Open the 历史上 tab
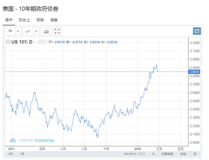209x160 pixels. 24,20
